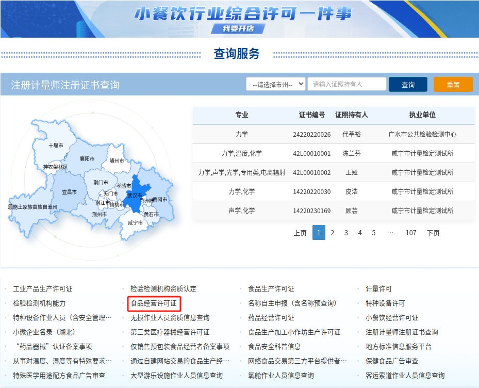Open the city selection dropdown
This screenshot has height=388, width=479.
coord(276,84)
